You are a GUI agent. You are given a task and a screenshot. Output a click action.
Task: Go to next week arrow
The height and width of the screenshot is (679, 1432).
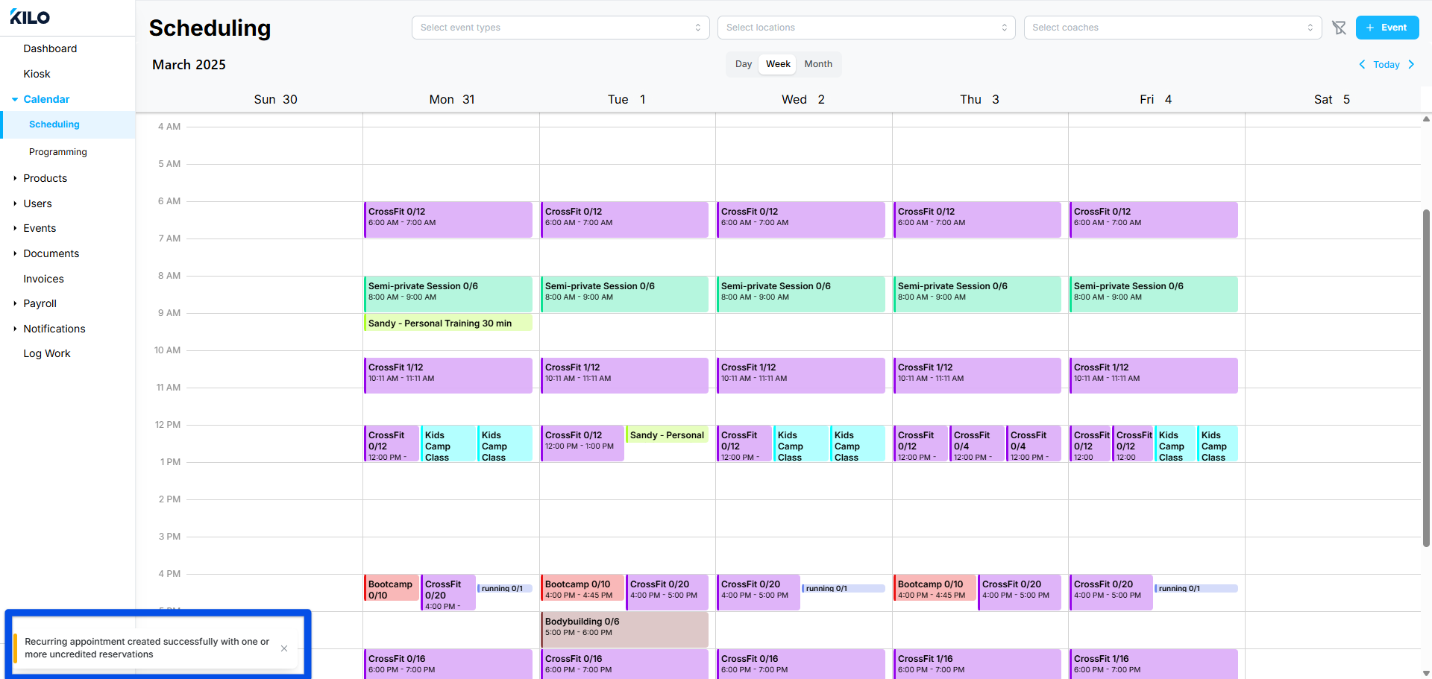tap(1411, 65)
